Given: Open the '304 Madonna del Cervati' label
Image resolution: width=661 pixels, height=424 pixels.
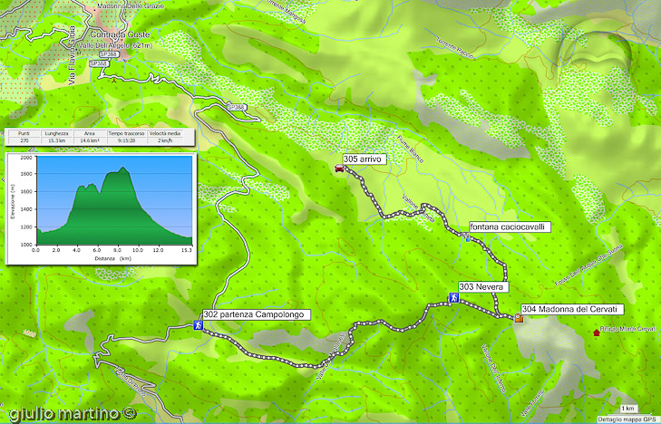Looking at the screenshot, I should [x=572, y=309].
